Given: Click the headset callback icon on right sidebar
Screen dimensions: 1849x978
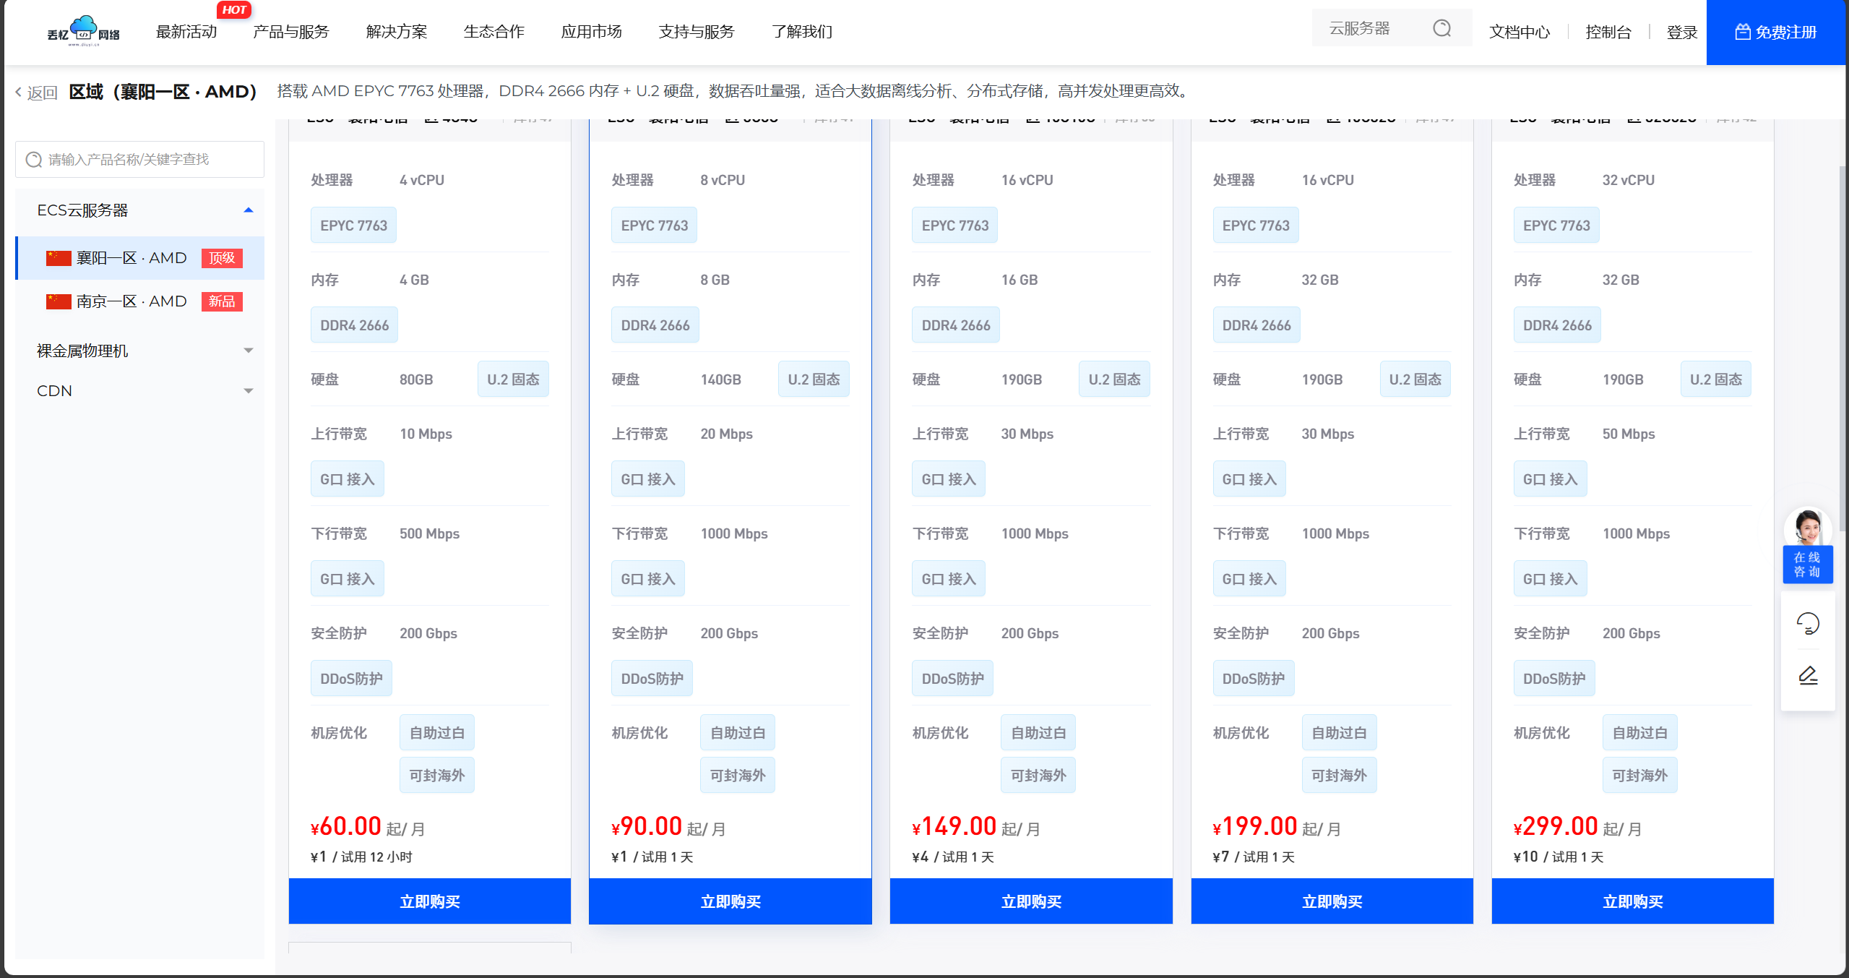Looking at the screenshot, I should coord(1807,623).
